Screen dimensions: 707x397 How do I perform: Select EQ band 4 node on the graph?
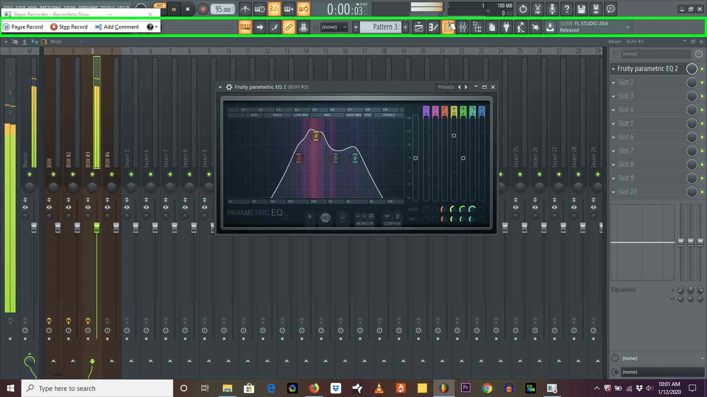pos(315,136)
